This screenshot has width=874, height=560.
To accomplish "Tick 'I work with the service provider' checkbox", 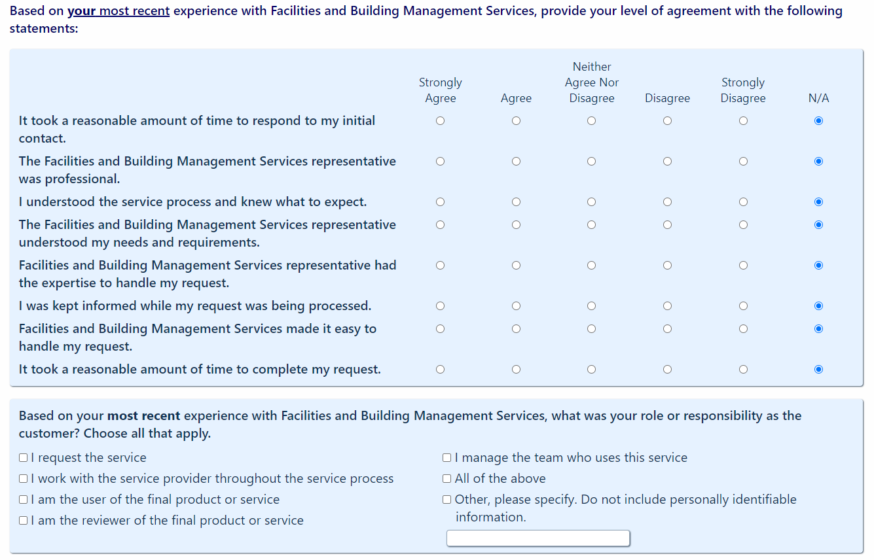I will point(24,479).
